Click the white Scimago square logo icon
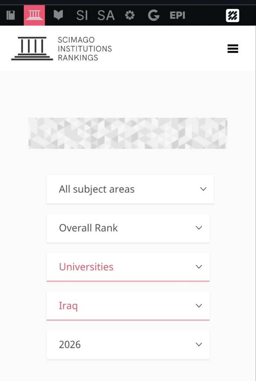The height and width of the screenshot is (381, 256). [x=233, y=16]
